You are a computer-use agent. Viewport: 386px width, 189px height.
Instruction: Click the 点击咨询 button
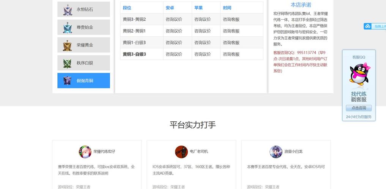359,108
